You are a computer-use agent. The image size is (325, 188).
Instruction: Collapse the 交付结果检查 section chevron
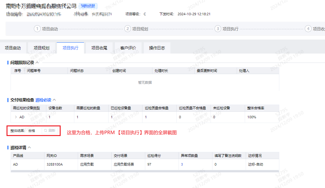pos(54,100)
